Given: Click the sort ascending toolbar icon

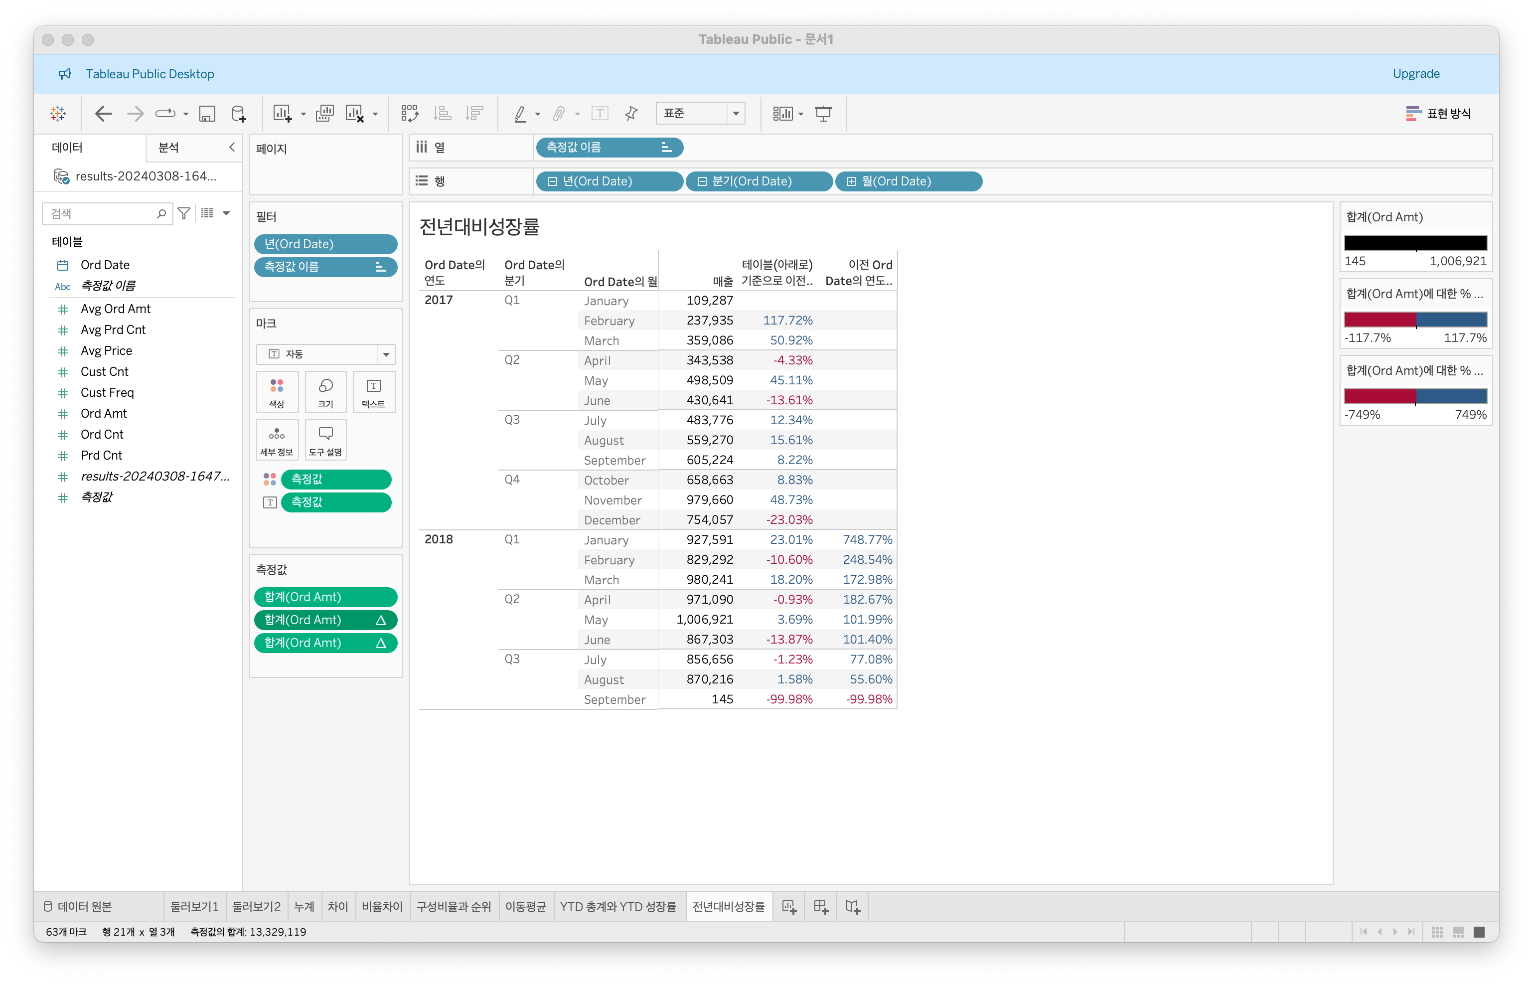Looking at the screenshot, I should tap(442, 114).
